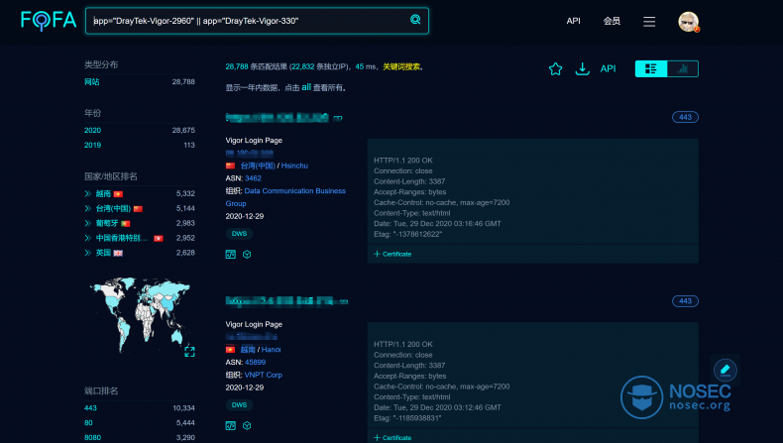783x443 pixels.
Task: Open the 会员 membership menu
Action: [x=612, y=21]
